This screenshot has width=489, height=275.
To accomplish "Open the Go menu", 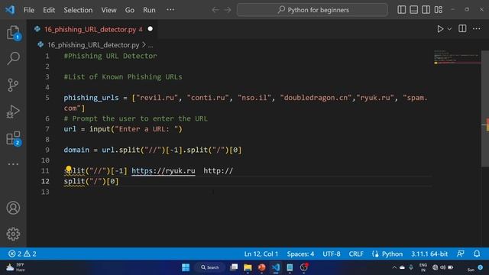I will click(130, 10).
